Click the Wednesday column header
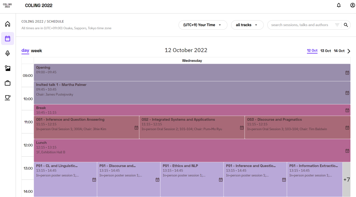Viewport: 356px width, 197px height. 192,61
